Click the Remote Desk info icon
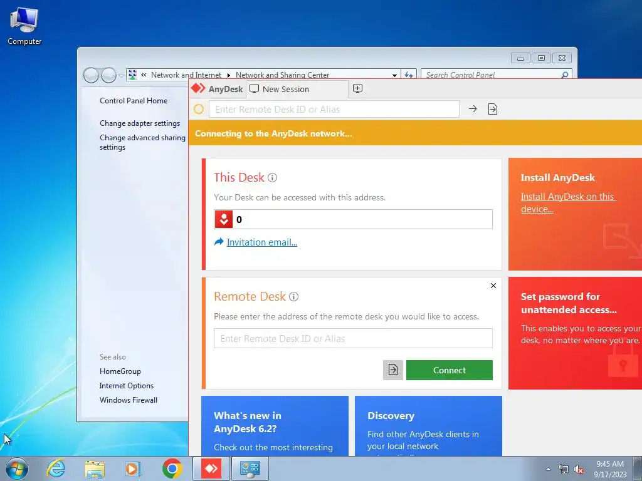This screenshot has height=481, width=642. pos(293,296)
